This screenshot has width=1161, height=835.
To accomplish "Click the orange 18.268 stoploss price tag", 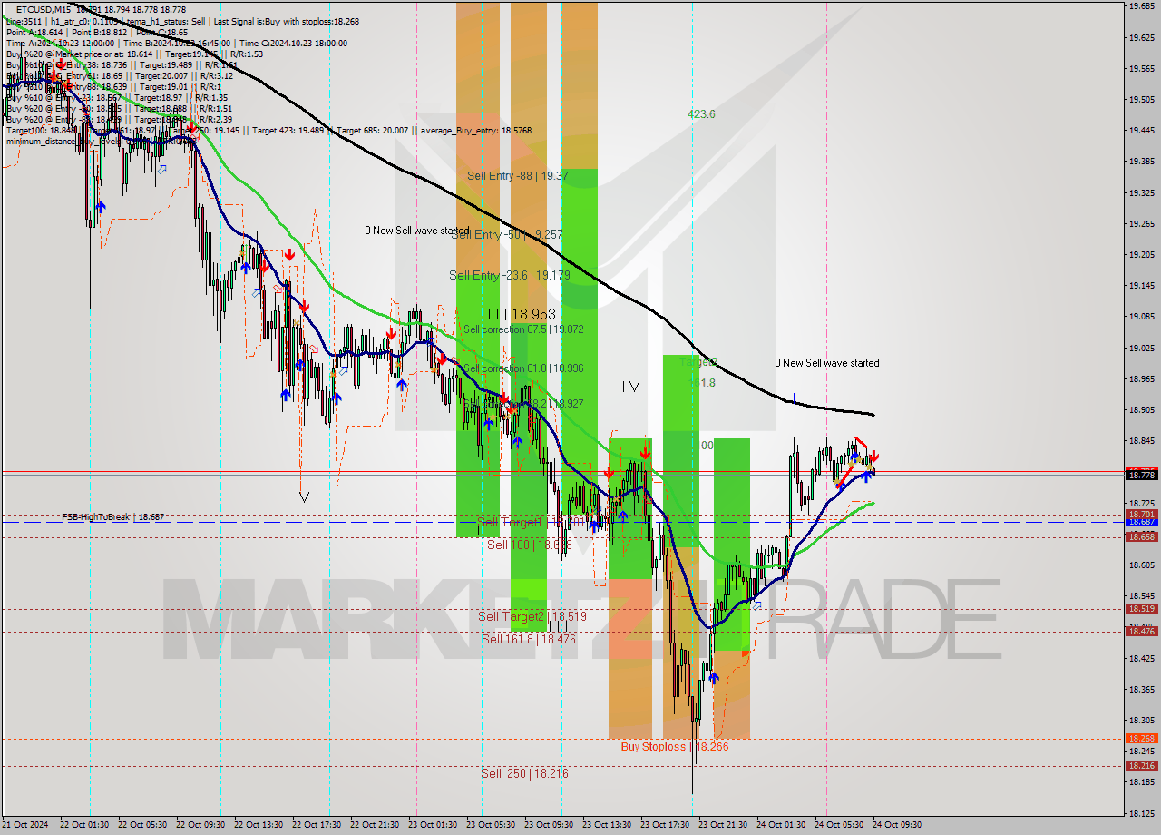I will 1141,739.
